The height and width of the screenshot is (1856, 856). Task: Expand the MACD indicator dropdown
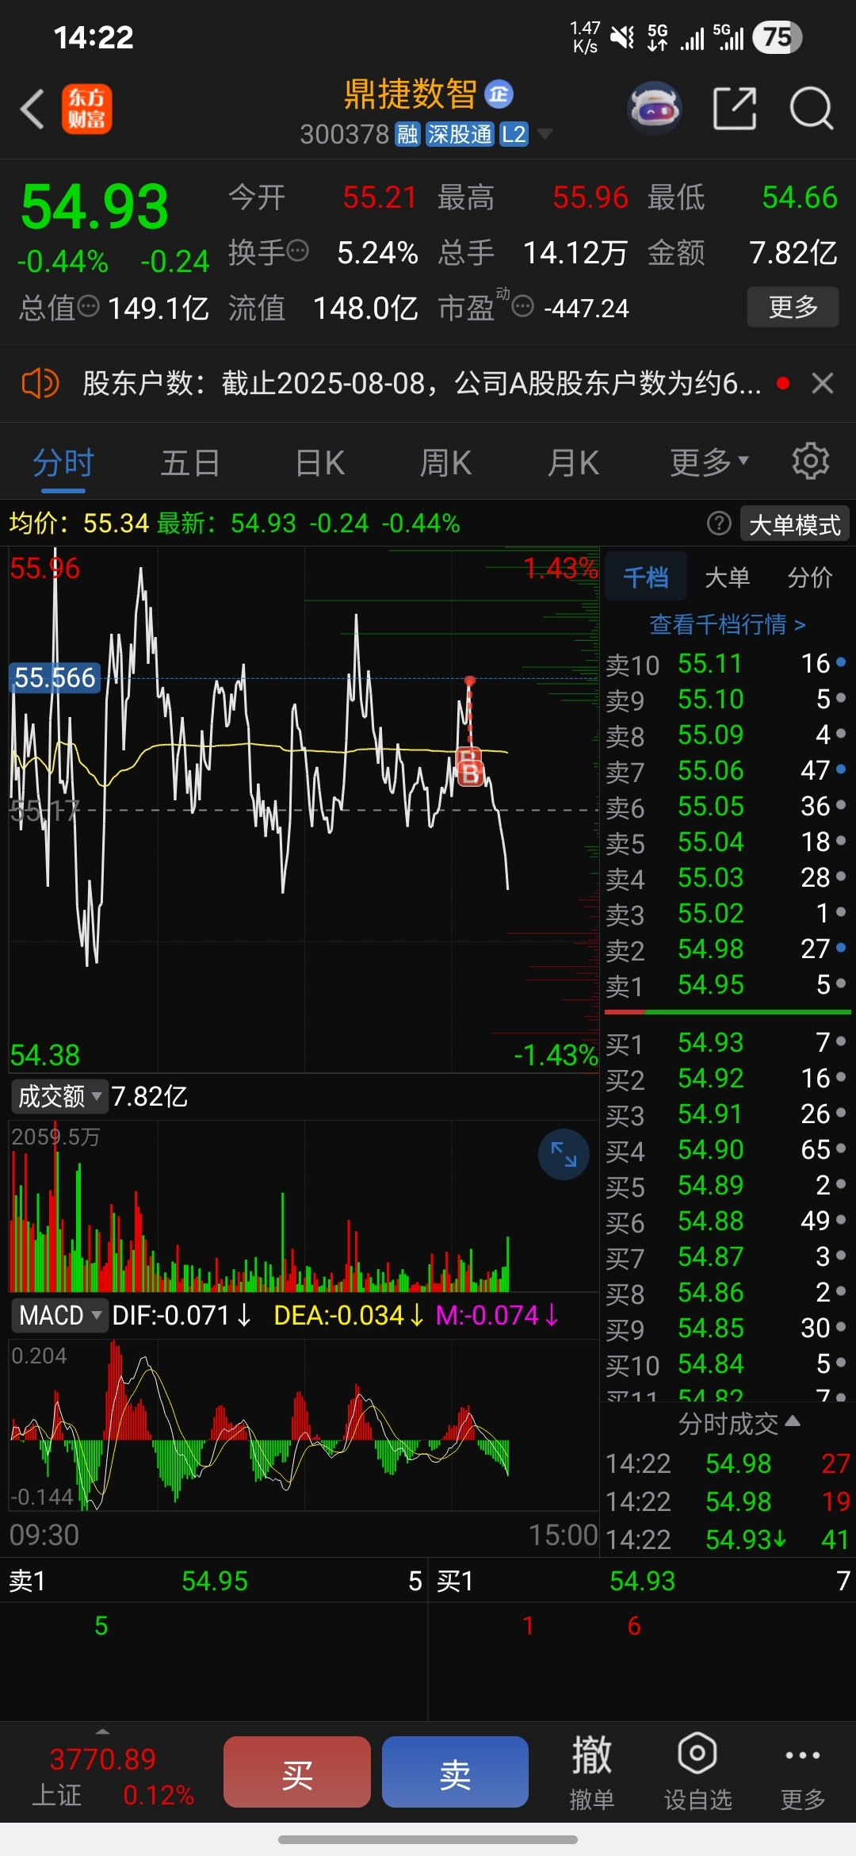pos(60,1316)
